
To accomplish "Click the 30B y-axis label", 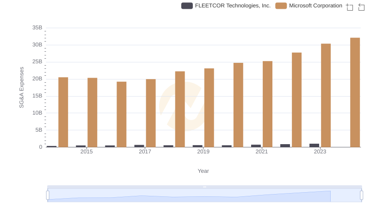I will tap(37, 45).
